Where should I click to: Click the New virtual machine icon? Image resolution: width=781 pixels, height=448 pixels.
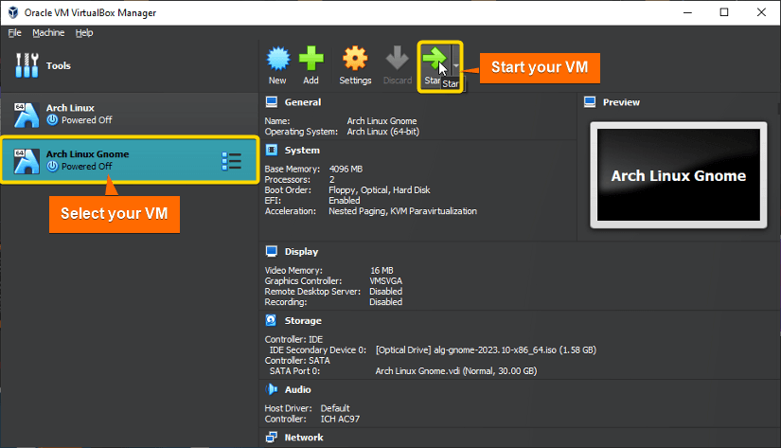[x=278, y=59]
